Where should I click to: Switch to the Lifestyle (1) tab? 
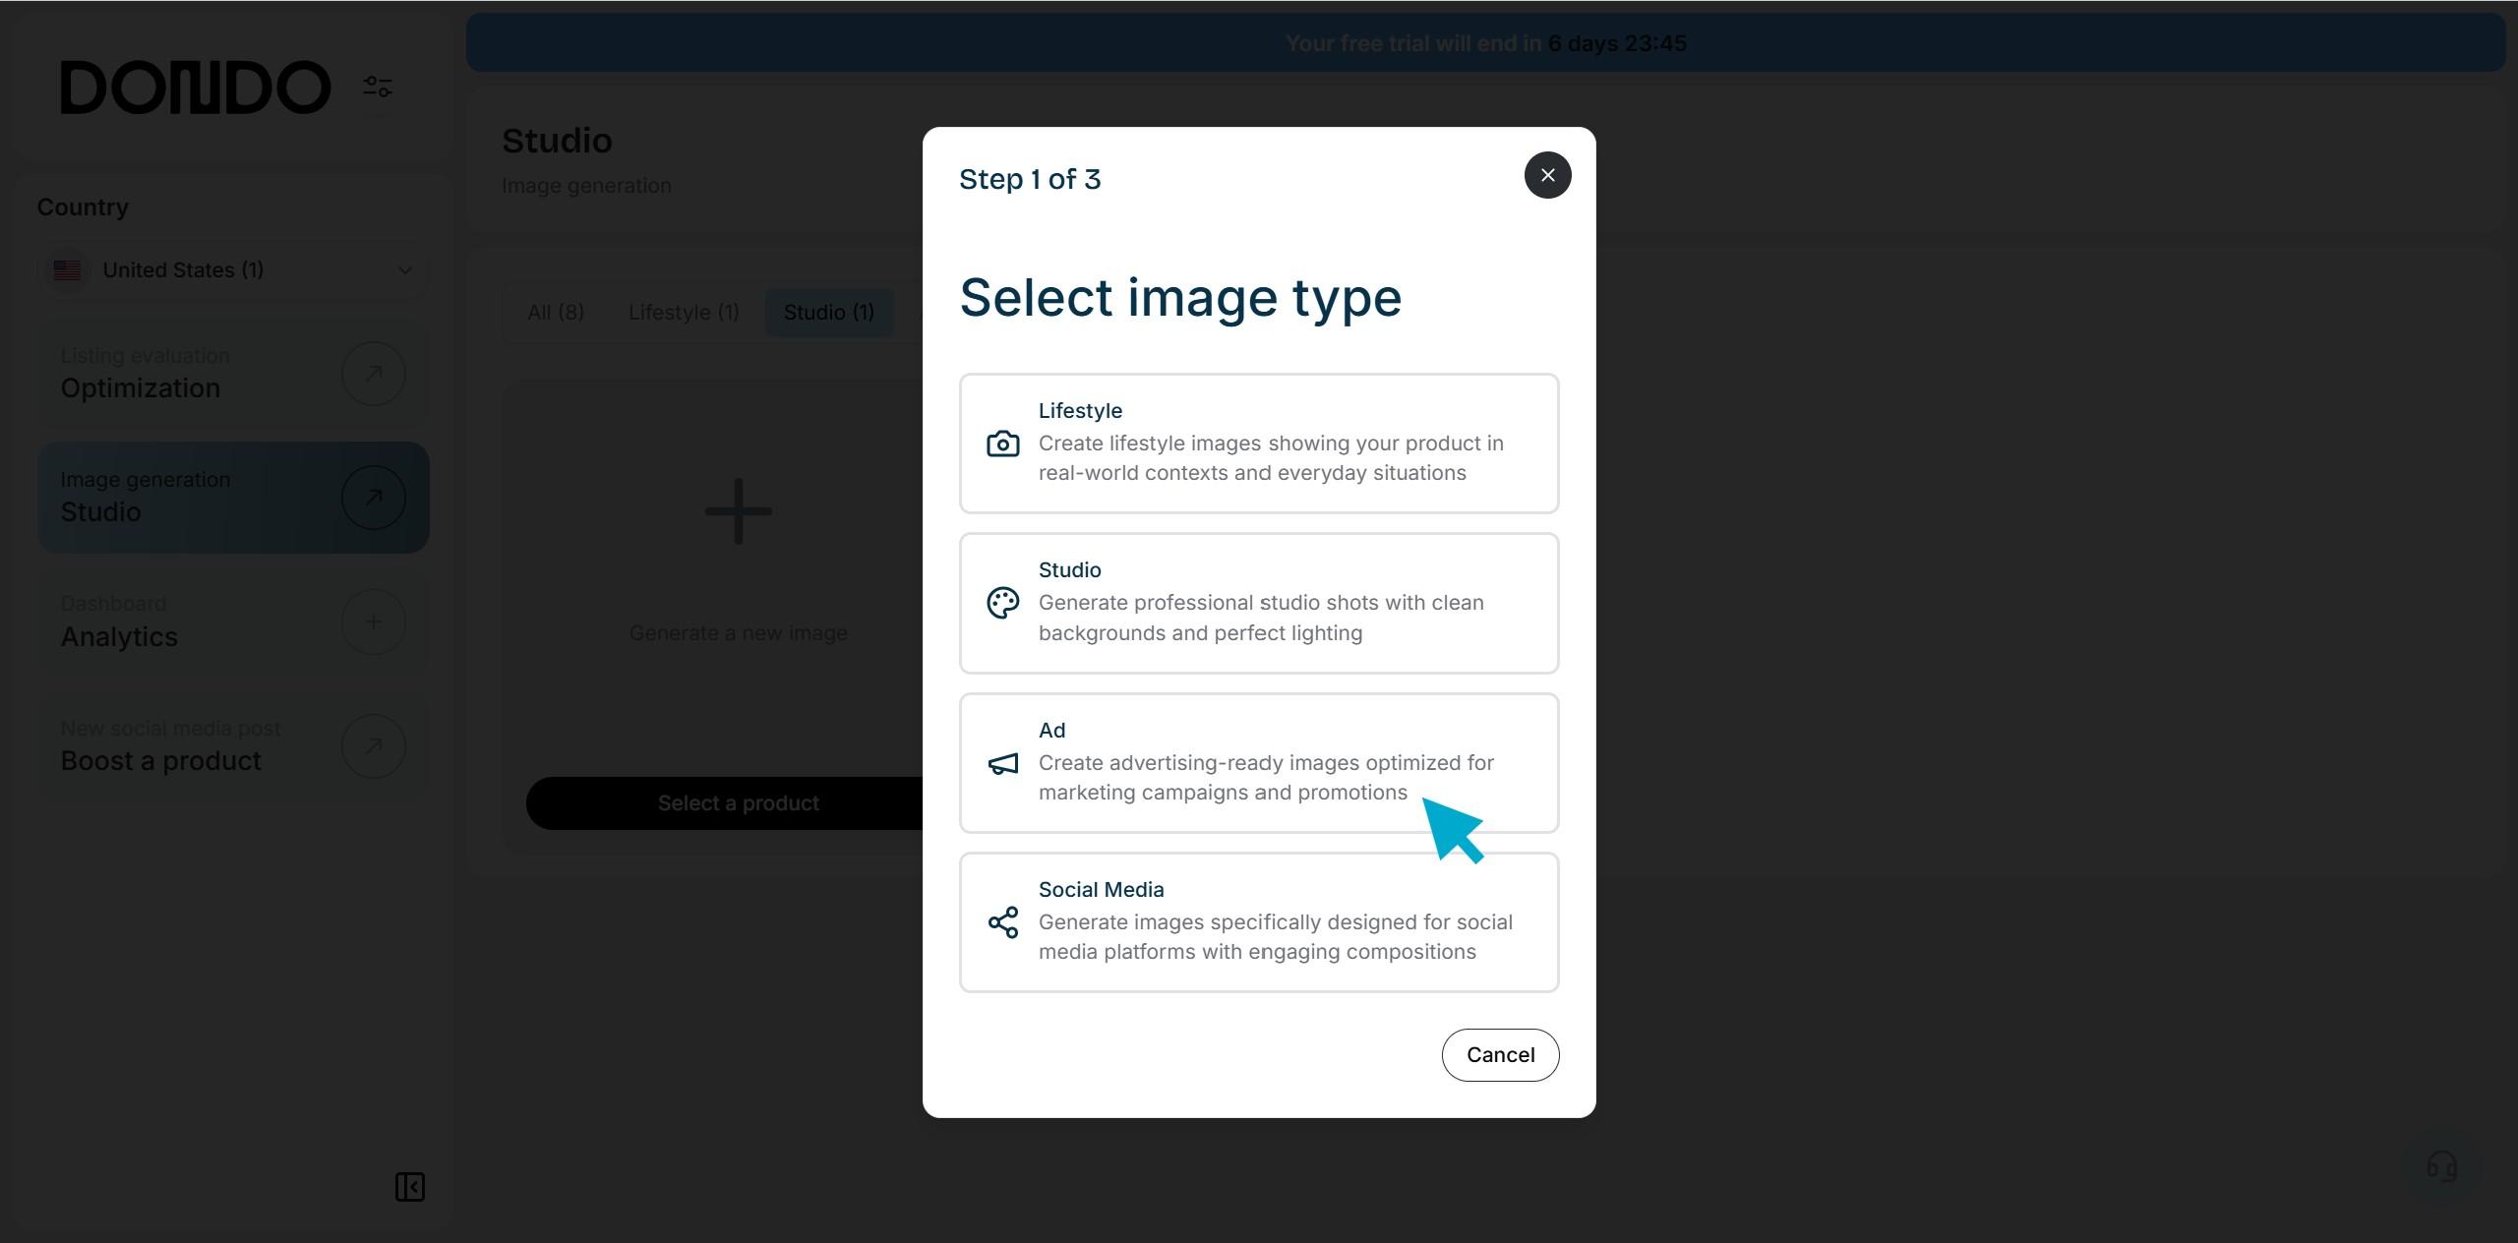tap(684, 313)
